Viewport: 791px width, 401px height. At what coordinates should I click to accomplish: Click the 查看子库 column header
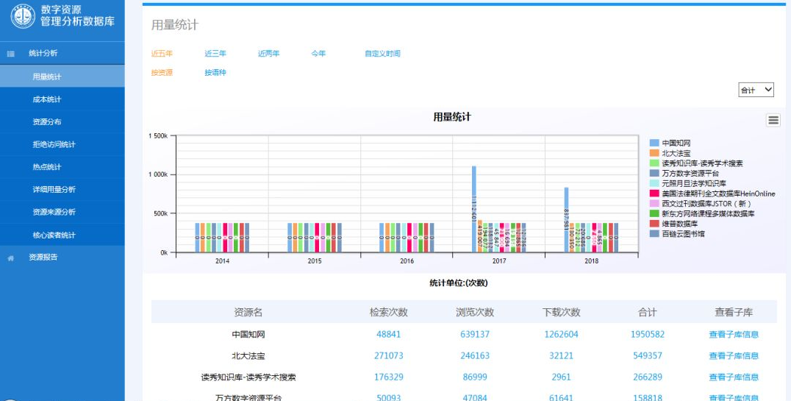[734, 312]
